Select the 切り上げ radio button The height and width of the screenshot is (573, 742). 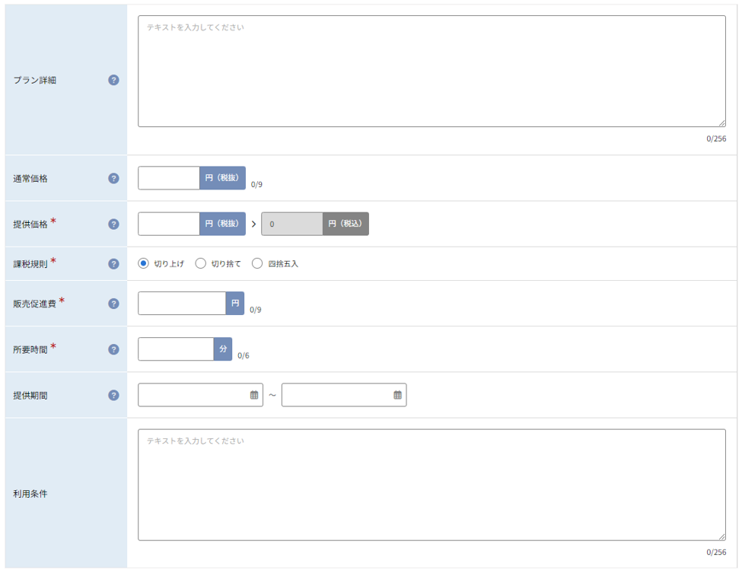pos(143,263)
